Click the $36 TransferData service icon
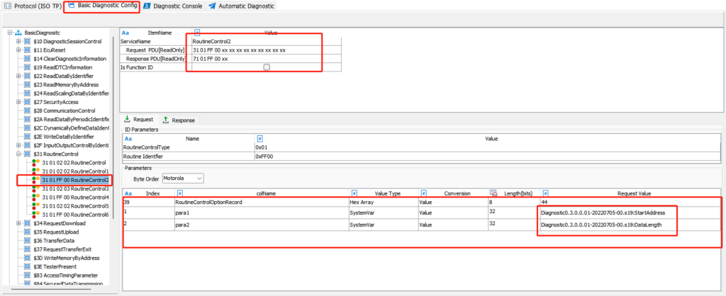The height and width of the screenshot is (296, 726). [x=27, y=241]
